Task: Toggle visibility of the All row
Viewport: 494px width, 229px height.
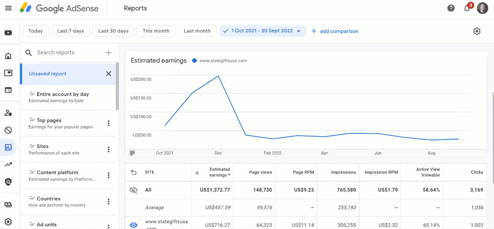Action: [x=133, y=190]
